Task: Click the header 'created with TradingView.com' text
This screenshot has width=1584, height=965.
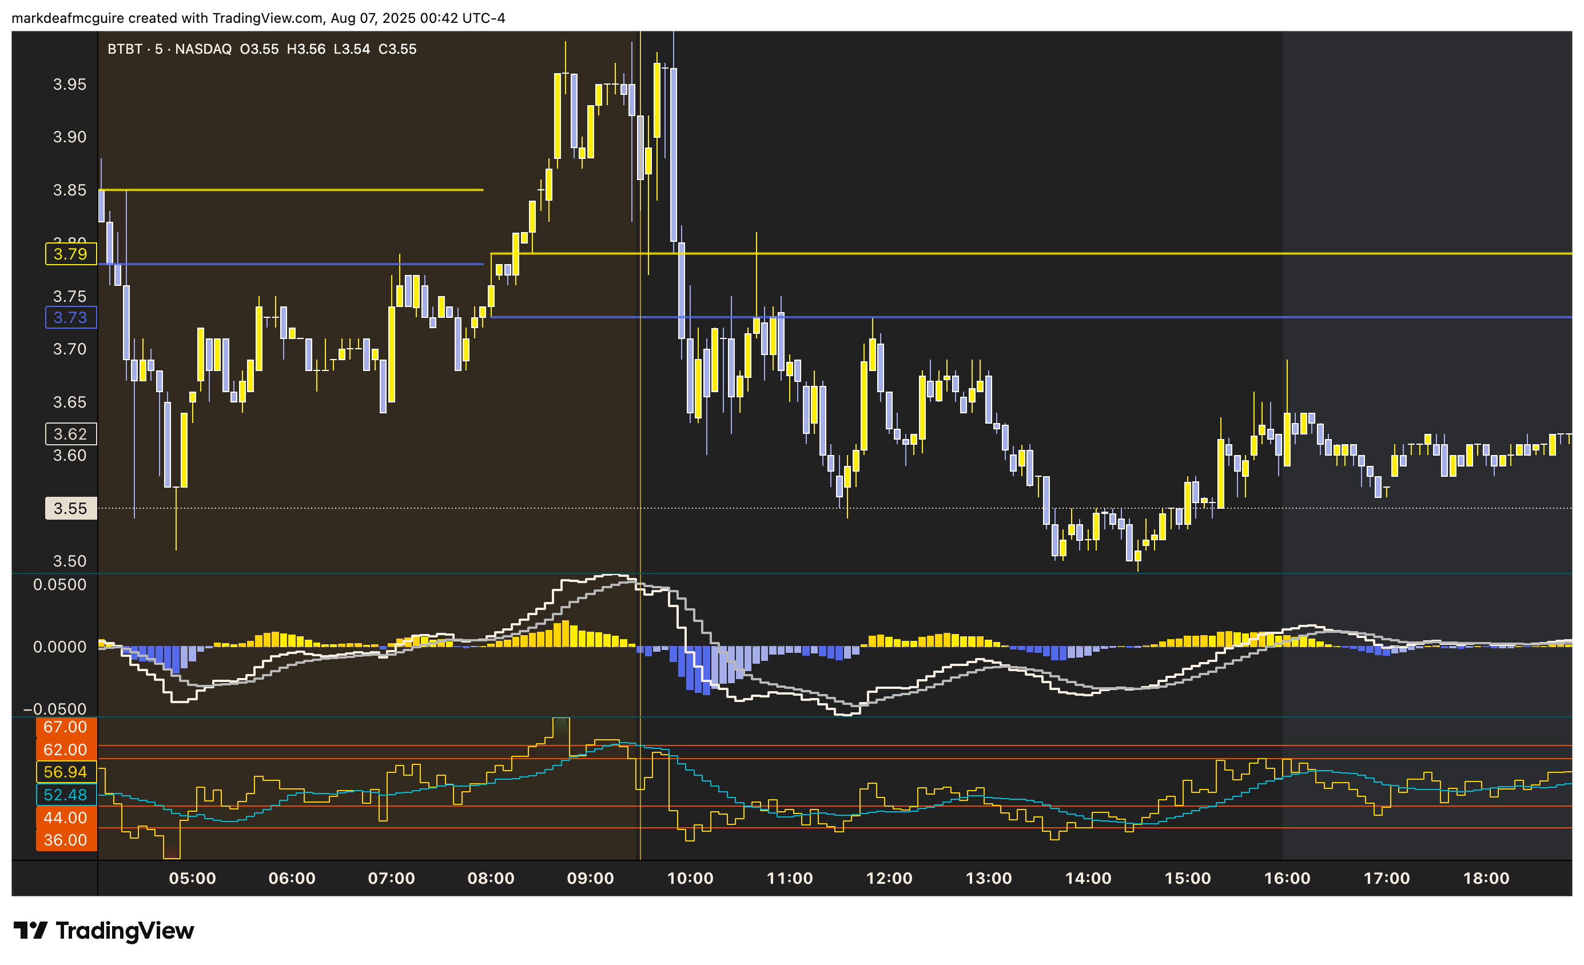Action: pyautogui.click(x=225, y=18)
